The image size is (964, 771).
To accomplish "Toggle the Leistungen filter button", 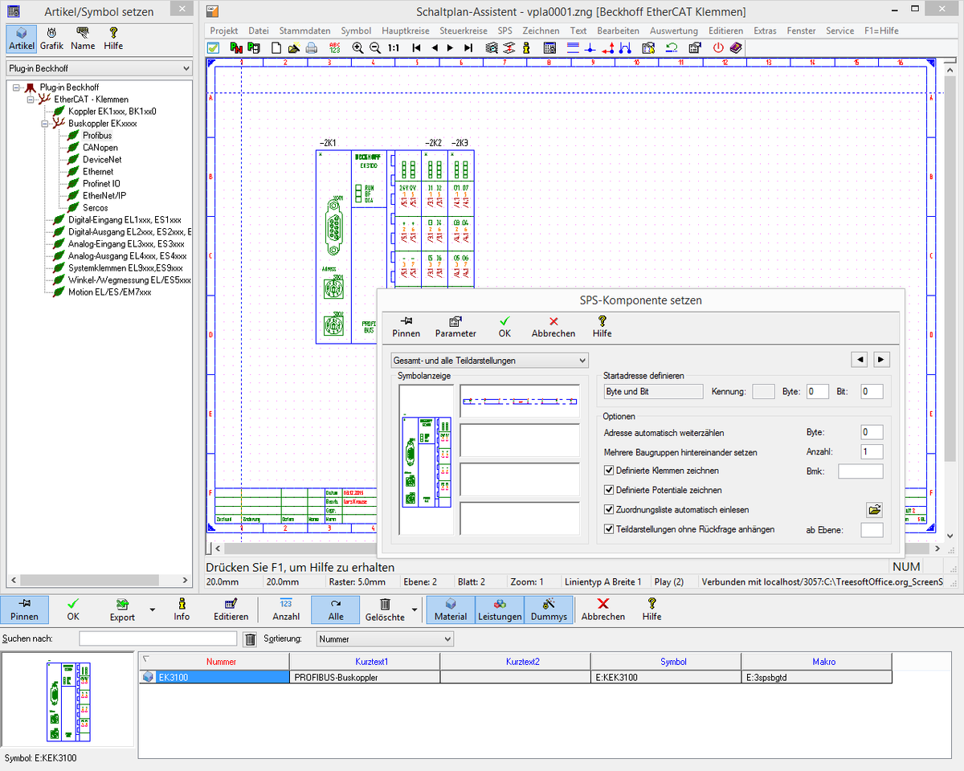I will pyautogui.click(x=500, y=610).
